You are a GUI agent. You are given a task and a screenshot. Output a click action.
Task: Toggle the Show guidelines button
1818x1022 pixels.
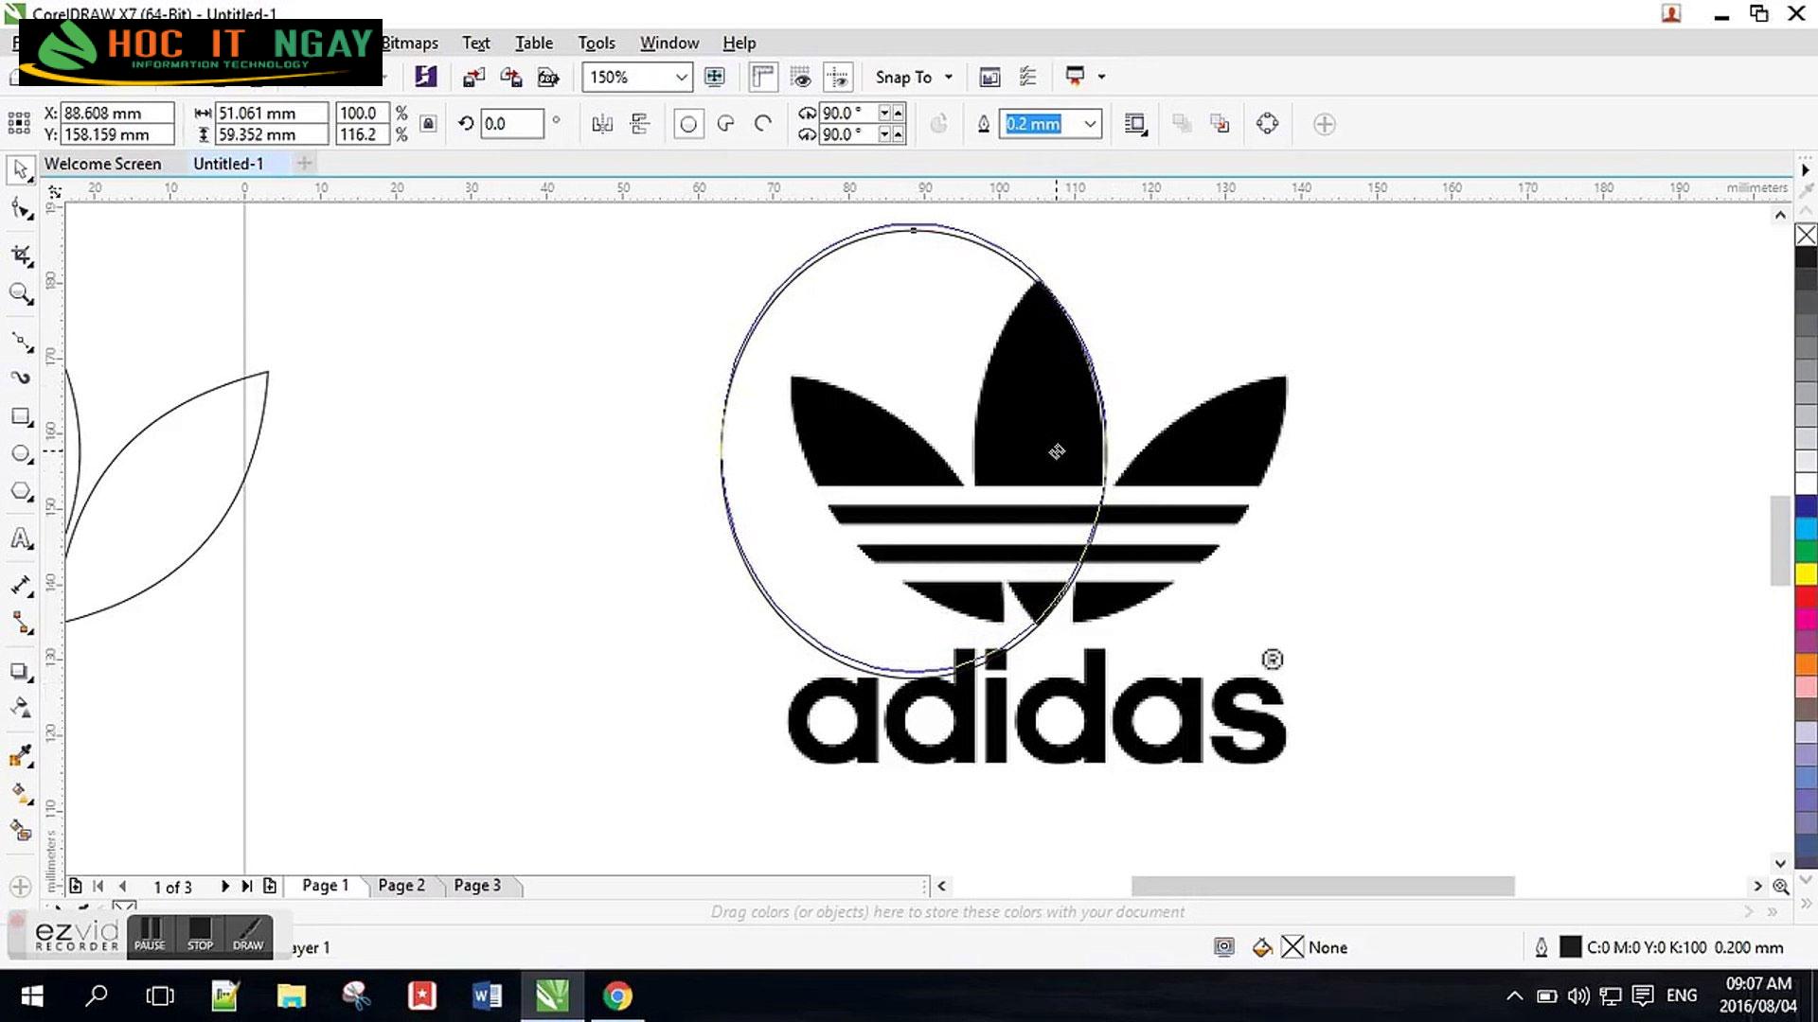(838, 77)
